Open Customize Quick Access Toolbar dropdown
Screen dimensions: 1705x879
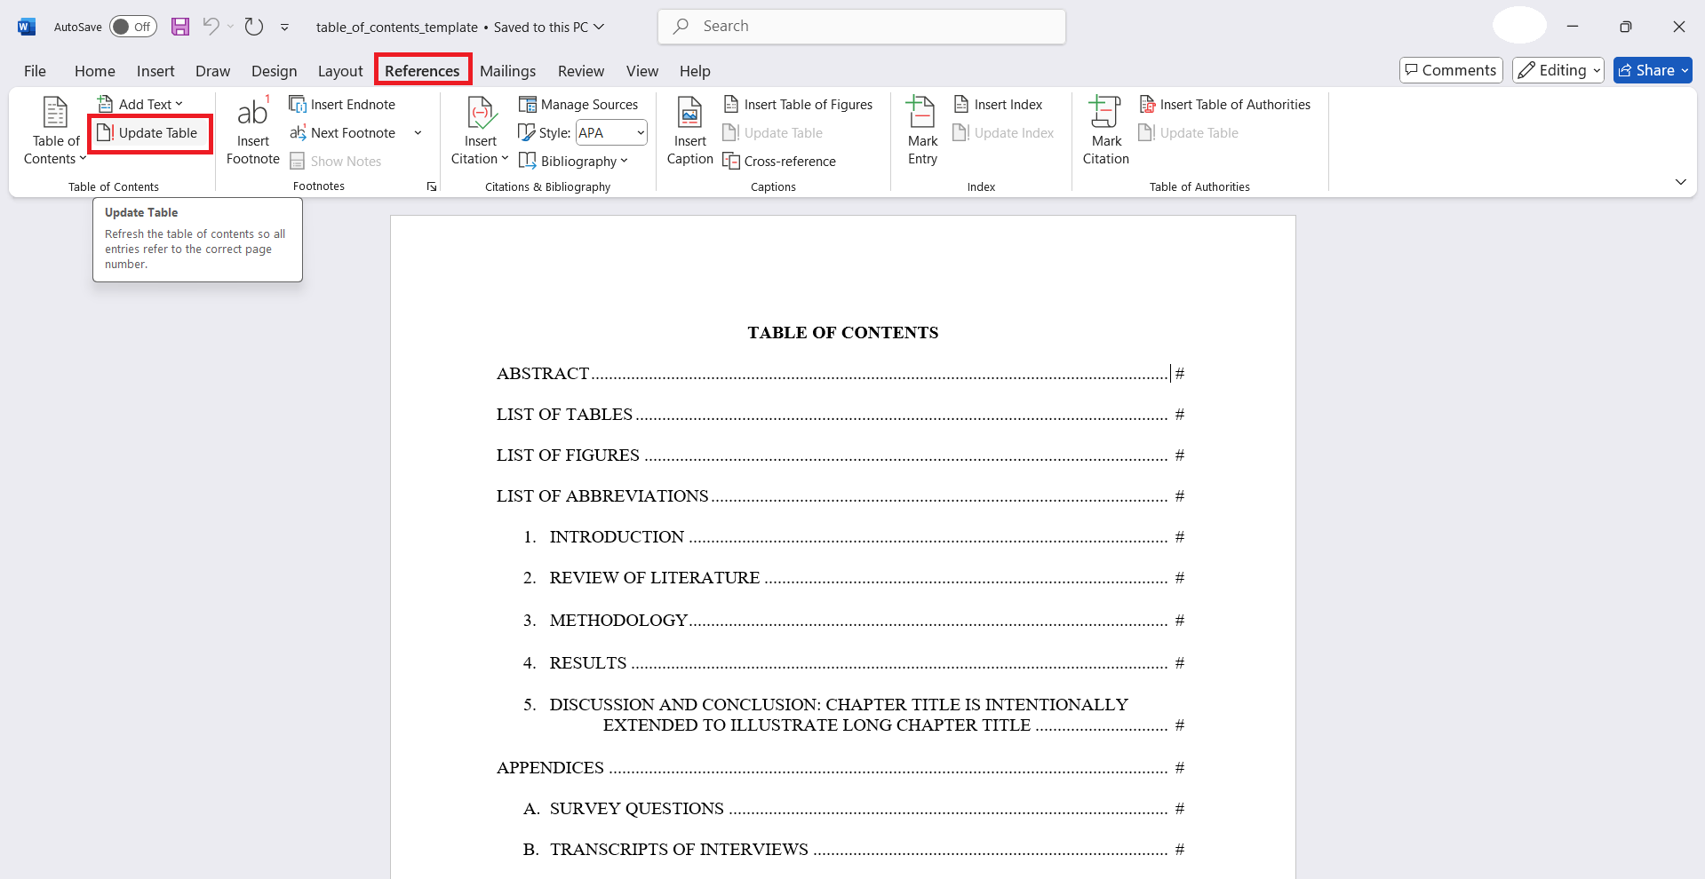[284, 27]
